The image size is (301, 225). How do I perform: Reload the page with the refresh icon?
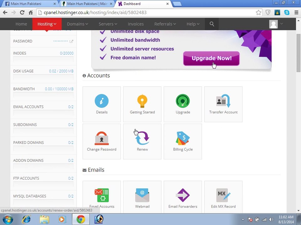pos(22,12)
